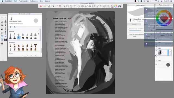Open the Изображение menu
Screen dimensions: 174x98
click(34, 1)
